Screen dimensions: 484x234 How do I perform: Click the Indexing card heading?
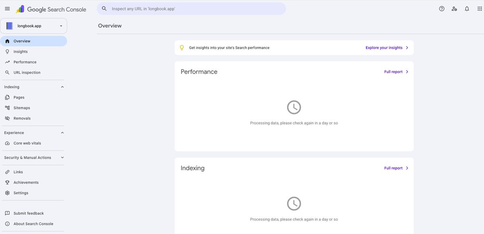(x=192, y=168)
